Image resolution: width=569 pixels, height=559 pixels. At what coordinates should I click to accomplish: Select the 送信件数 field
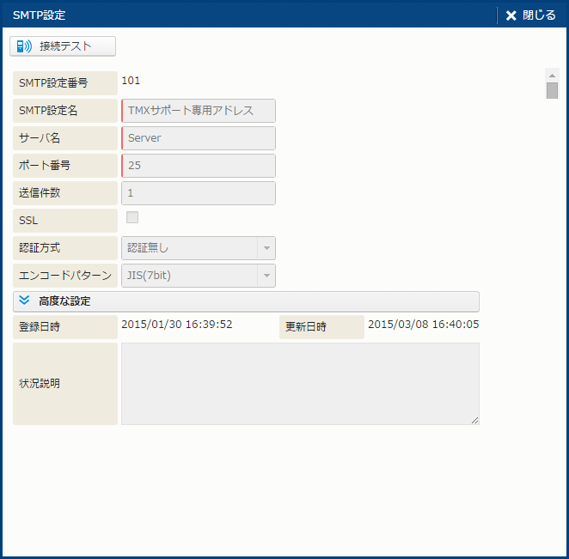[199, 193]
